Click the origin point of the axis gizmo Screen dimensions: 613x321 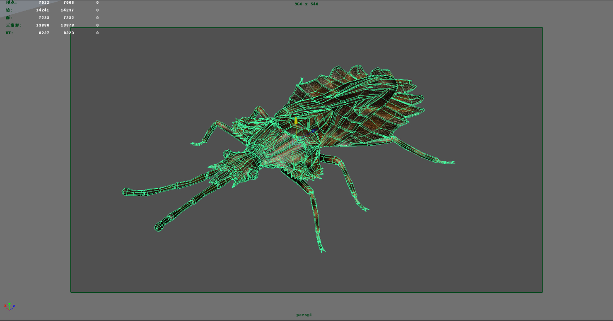pos(10,310)
